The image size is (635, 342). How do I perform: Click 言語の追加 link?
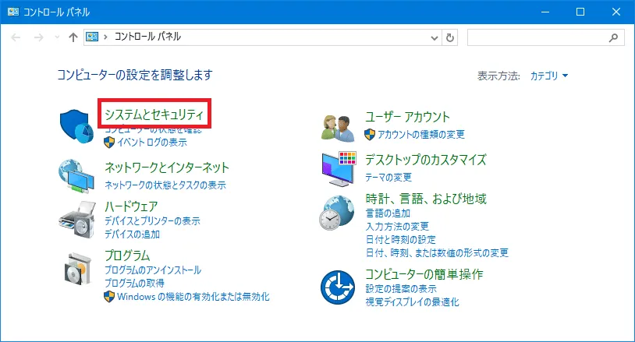(x=388, y=213)
